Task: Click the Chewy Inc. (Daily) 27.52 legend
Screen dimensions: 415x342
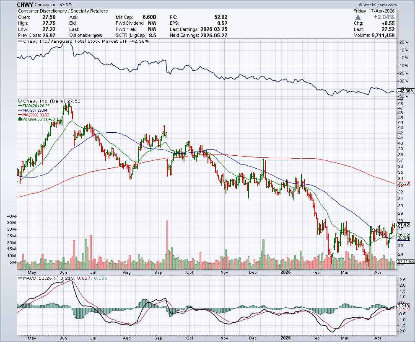Action: 52,101
